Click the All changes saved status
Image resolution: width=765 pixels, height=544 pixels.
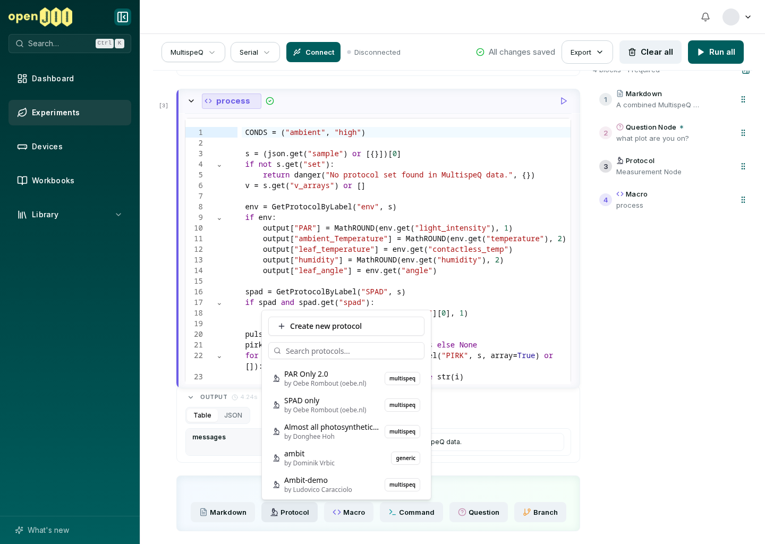coord(515,52)
